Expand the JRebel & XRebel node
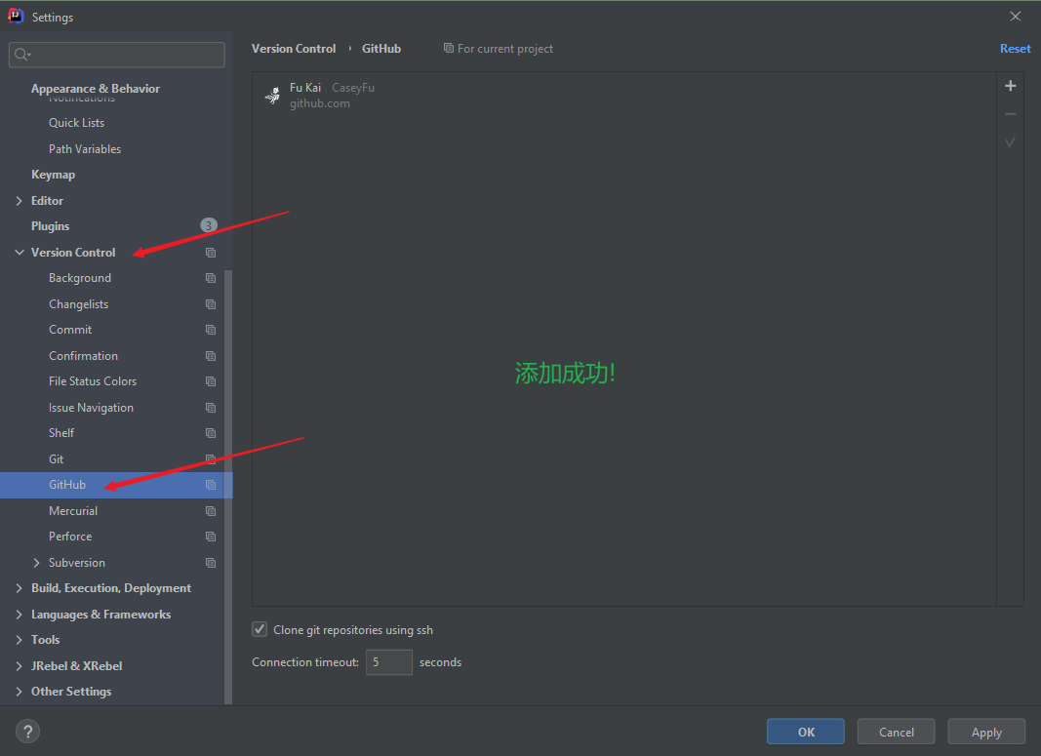 20,665
